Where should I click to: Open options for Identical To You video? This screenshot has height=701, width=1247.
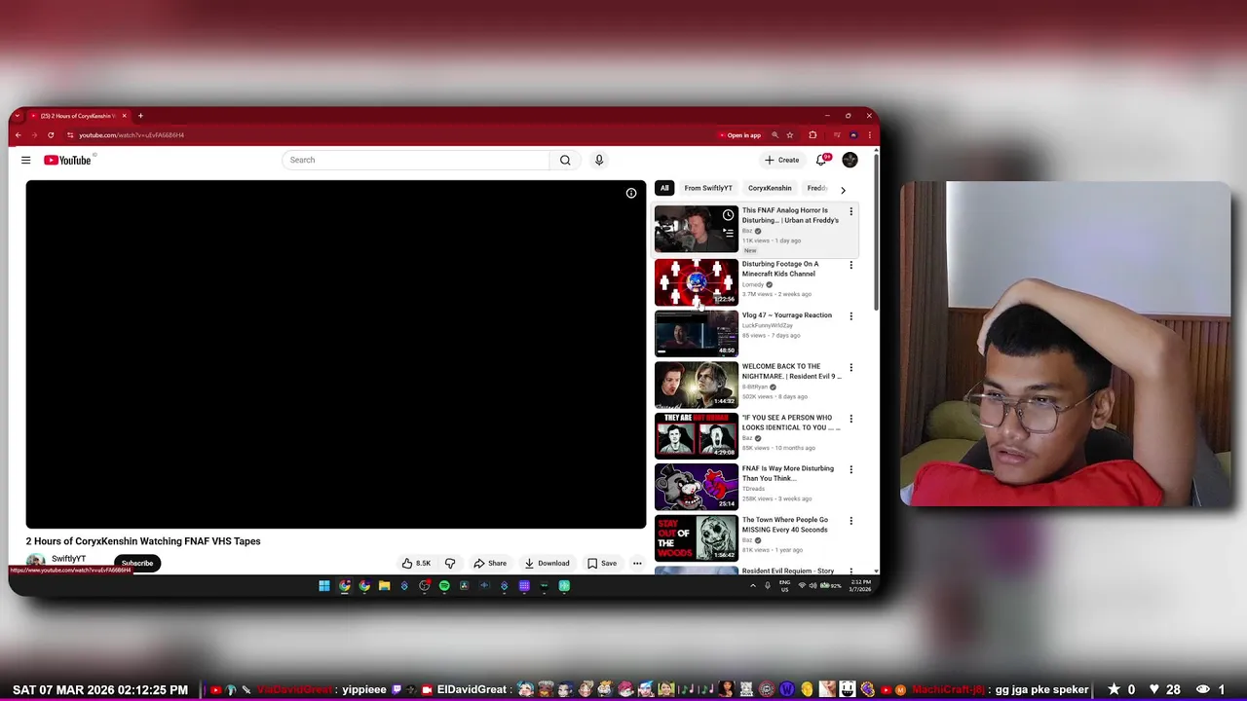coord(850,419)
